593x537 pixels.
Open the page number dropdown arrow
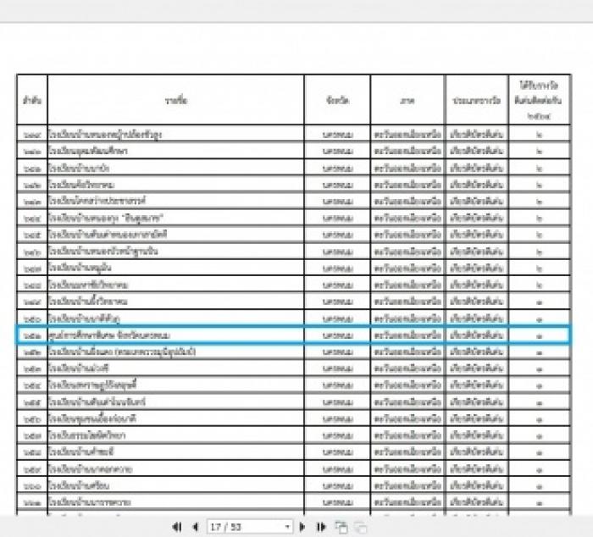coord(287,526)
